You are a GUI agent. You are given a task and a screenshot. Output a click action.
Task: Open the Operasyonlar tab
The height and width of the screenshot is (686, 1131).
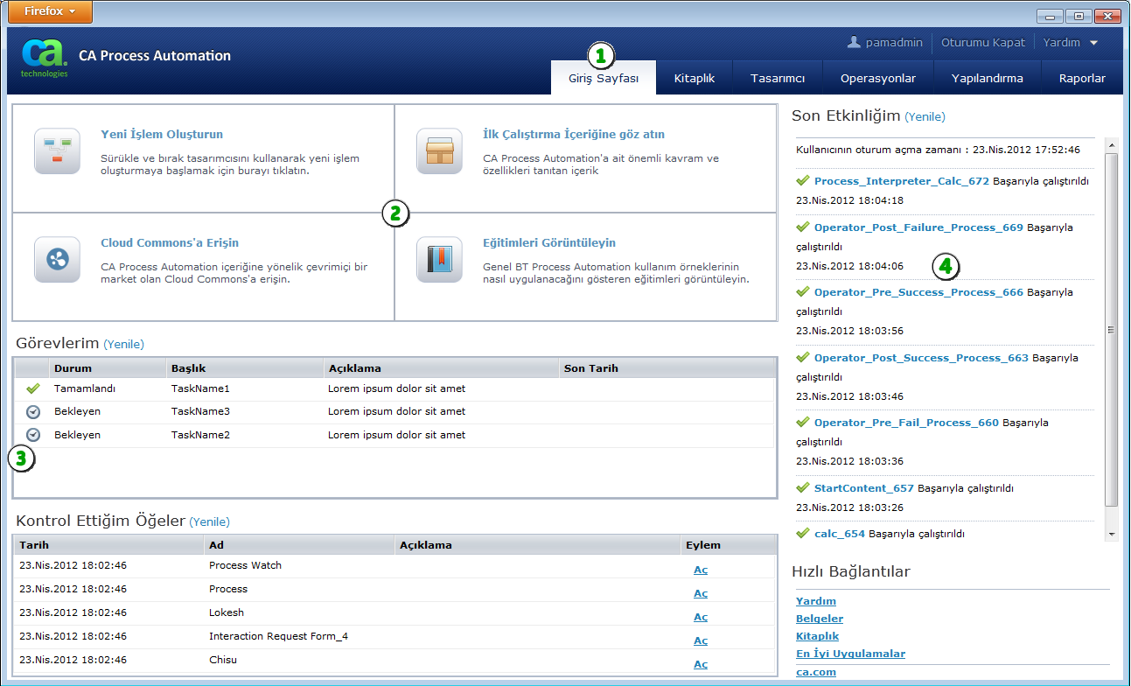877,78
